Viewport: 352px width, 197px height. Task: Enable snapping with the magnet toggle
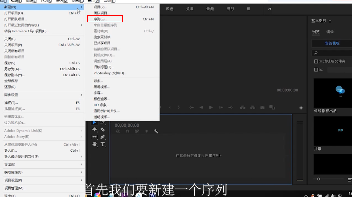(x=127, y=132)
